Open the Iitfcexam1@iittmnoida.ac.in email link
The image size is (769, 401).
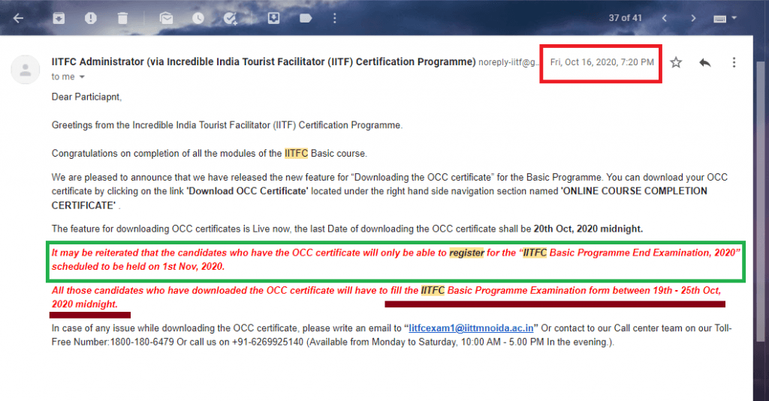click(471, 328)
